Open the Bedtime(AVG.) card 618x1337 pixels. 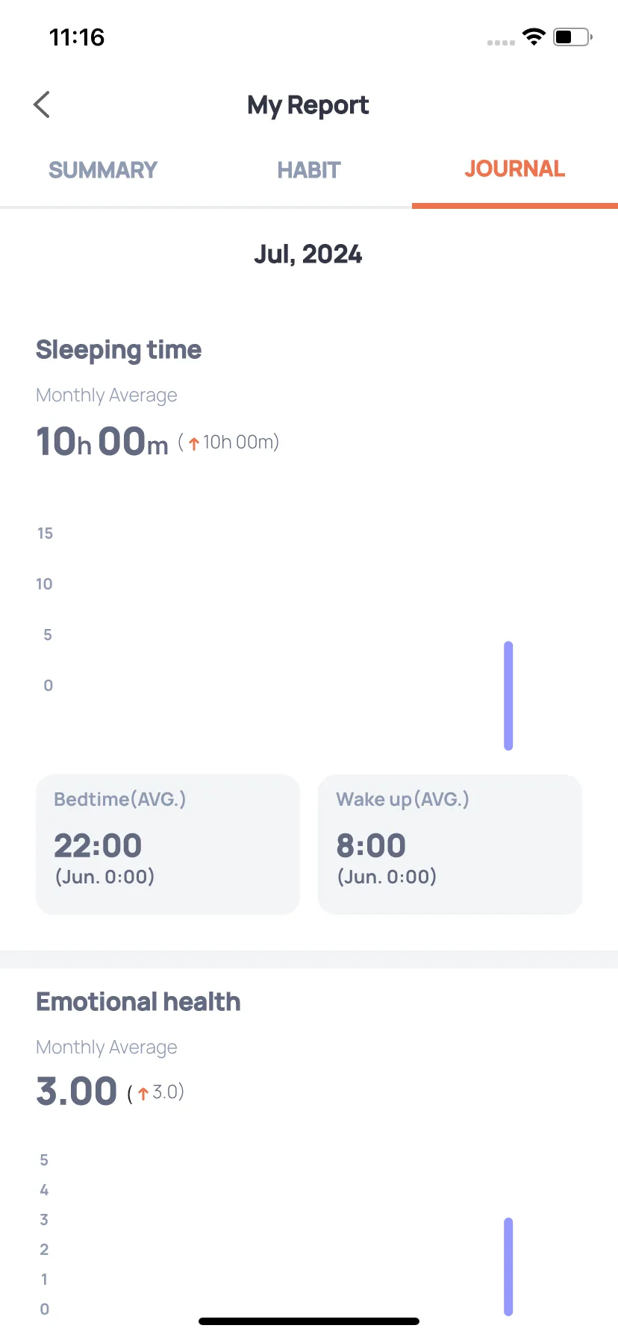168,844
